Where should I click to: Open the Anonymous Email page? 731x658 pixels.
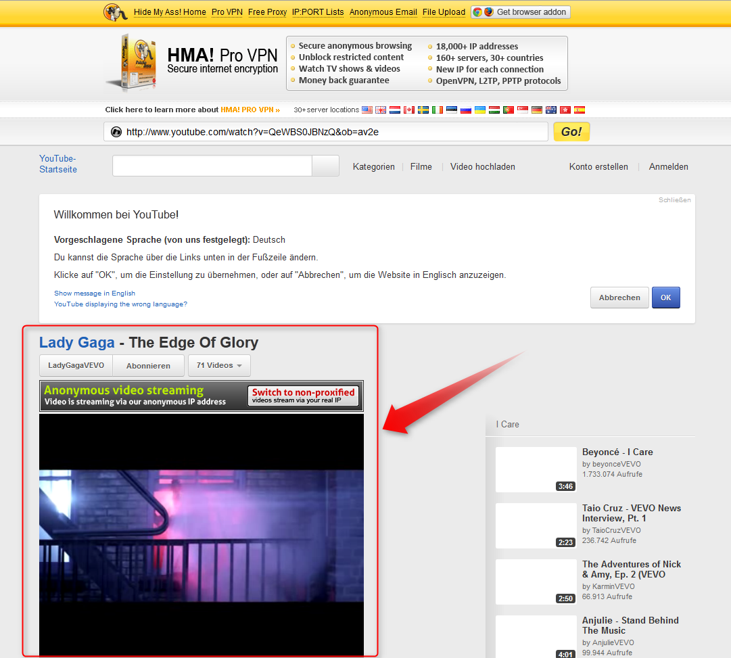coord(383,12)
